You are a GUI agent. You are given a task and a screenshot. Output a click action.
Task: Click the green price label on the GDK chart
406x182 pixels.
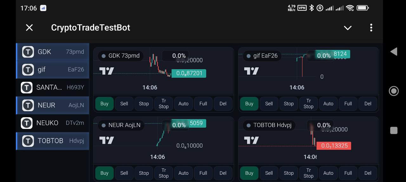click(189, 73)
